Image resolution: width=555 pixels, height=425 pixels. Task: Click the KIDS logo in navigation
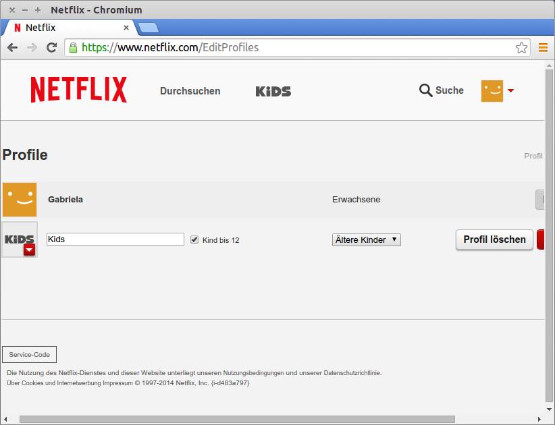273,92
